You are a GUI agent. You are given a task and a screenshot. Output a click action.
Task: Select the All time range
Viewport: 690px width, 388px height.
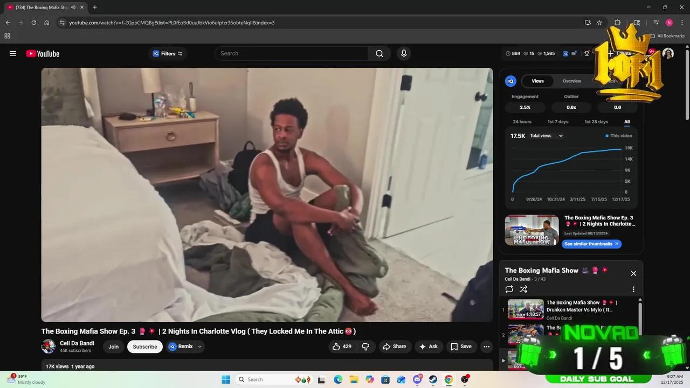coord(627,122)
